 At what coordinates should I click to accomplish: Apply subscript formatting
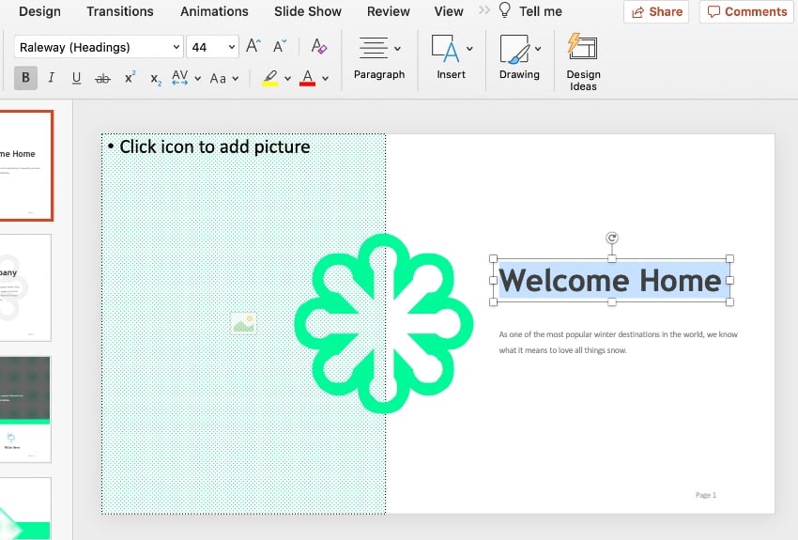tap(156, 78)
